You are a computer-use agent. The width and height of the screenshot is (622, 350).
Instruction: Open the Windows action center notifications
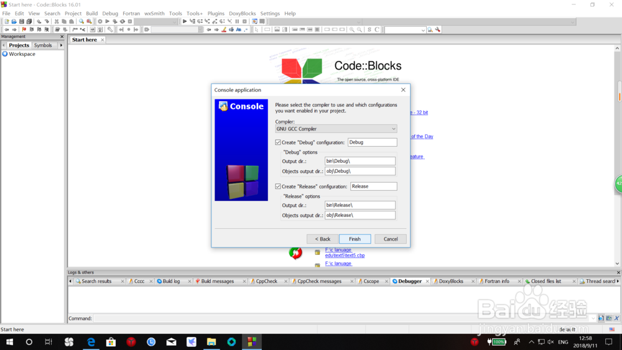[x=608, y=342]
